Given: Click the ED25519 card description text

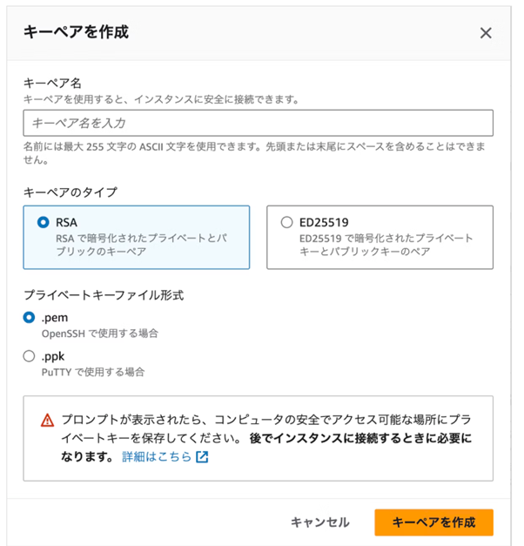Looking at the screenshot, I should pos(386,245).
